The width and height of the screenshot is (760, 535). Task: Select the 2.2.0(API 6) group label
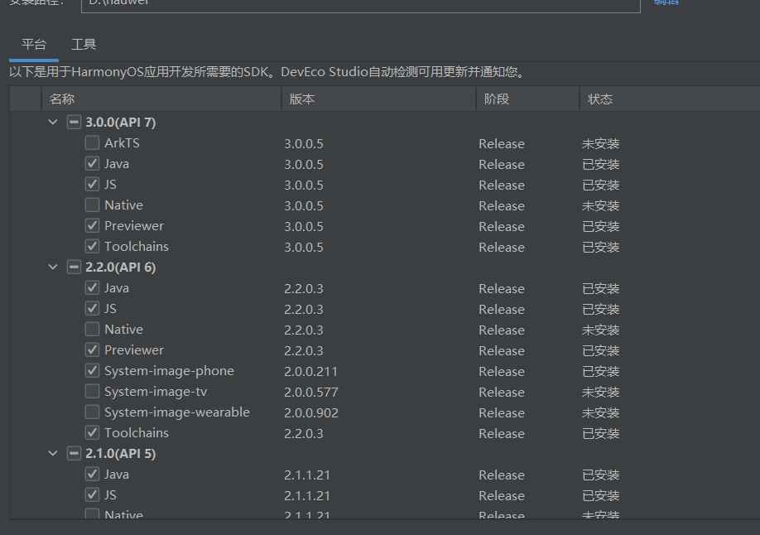tap(121, 267)
